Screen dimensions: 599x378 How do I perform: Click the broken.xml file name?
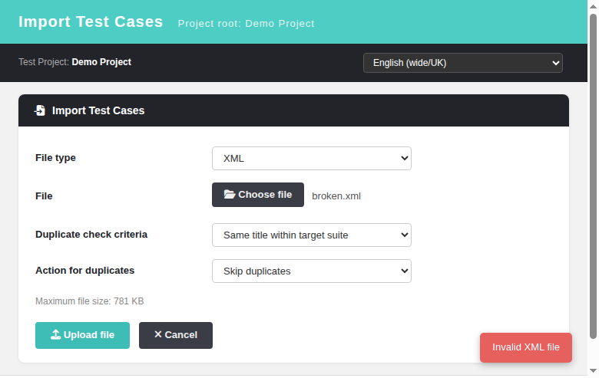pos(336,196)
